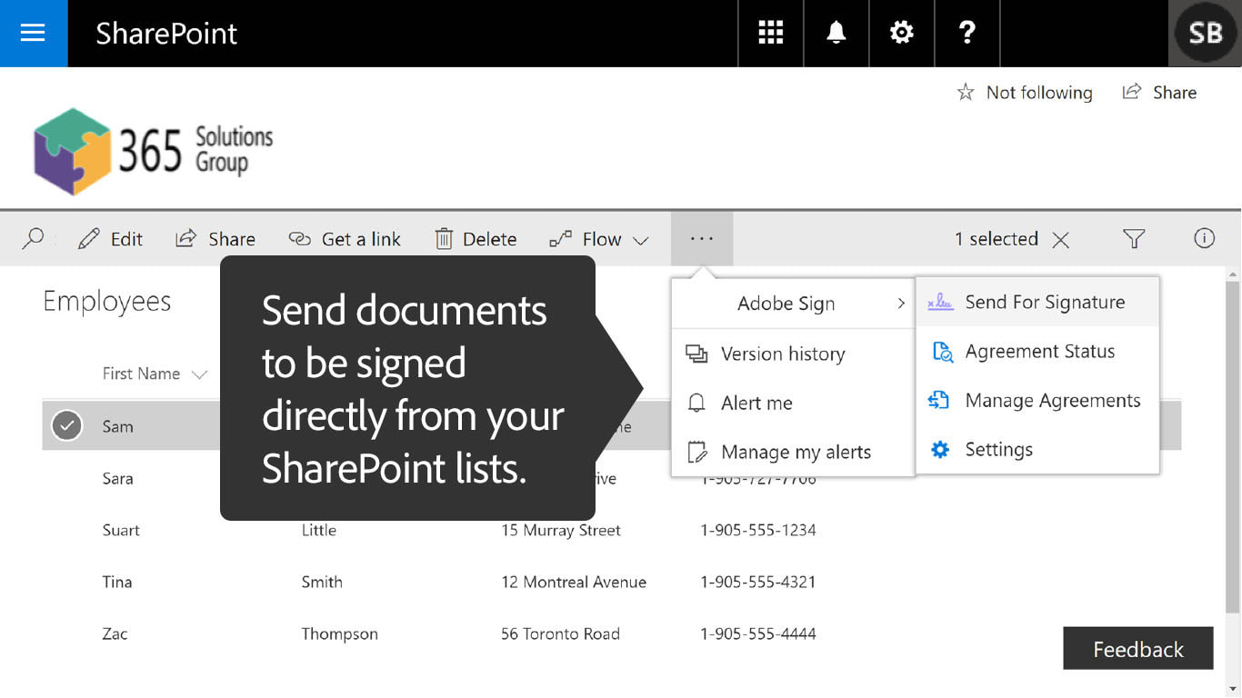1242x698 pixels.
Task: Click the Adobe Sign Settings gear icon
Action: [940, 450]
